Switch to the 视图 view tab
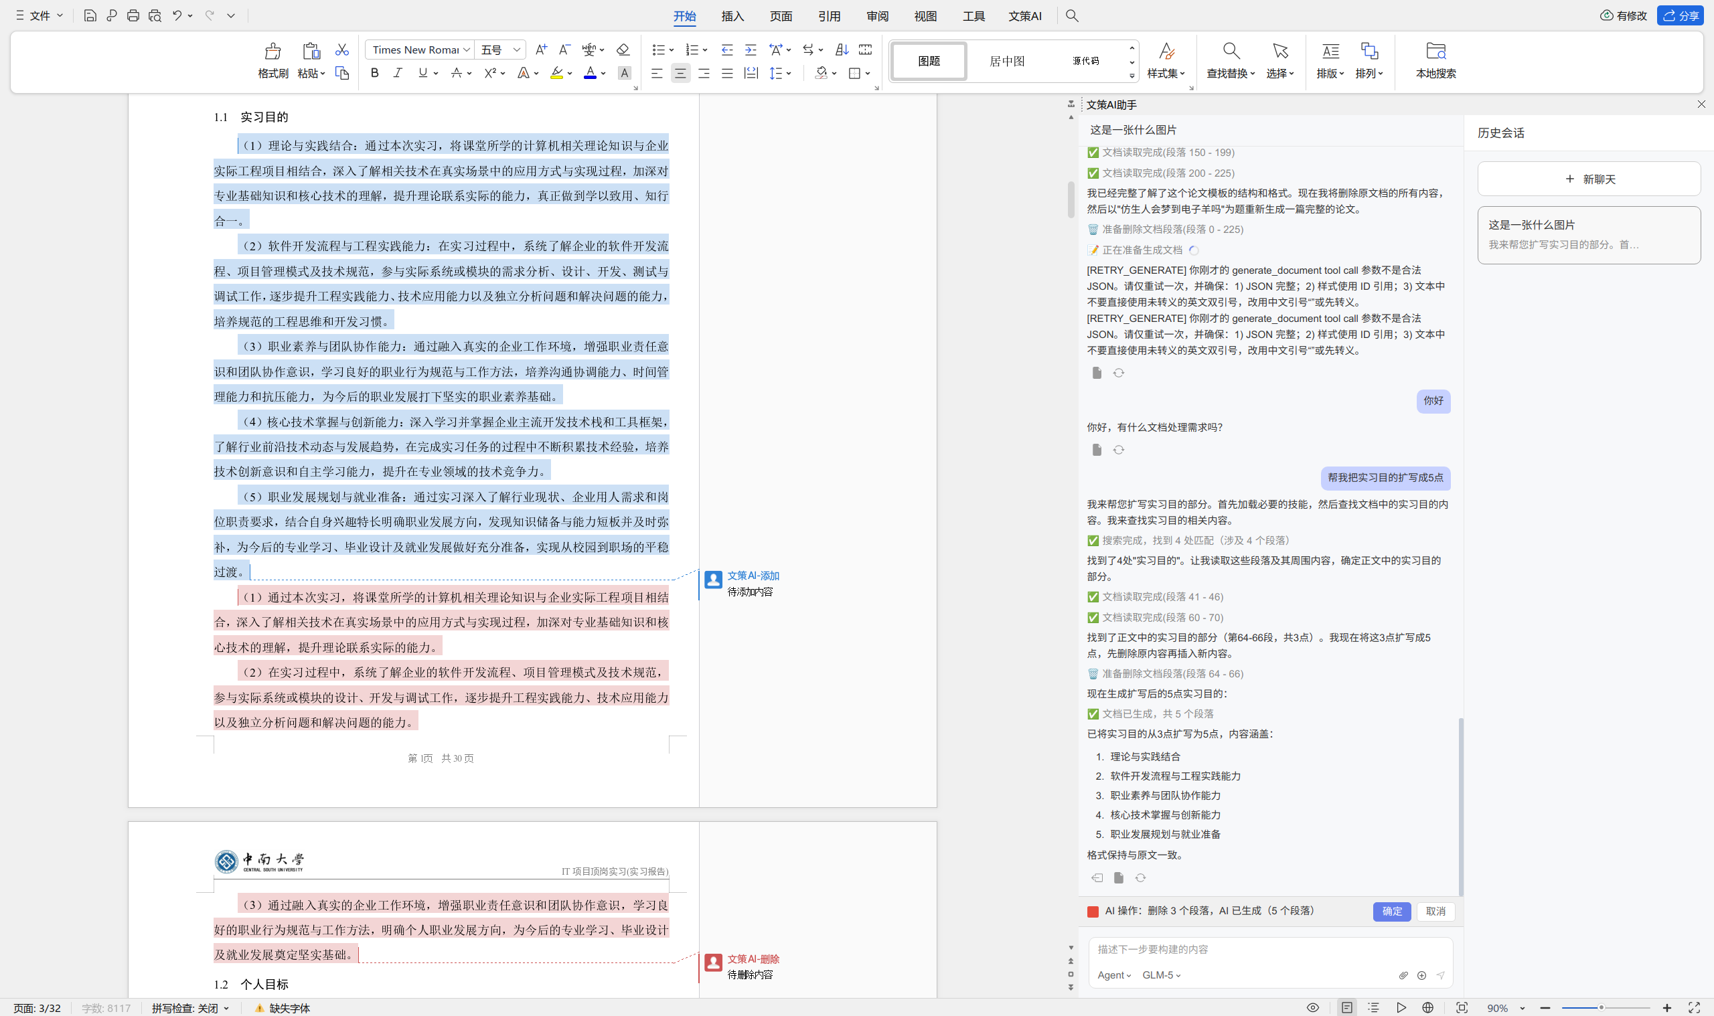This screenshot has height=1016, width=1714. [925, 16]
